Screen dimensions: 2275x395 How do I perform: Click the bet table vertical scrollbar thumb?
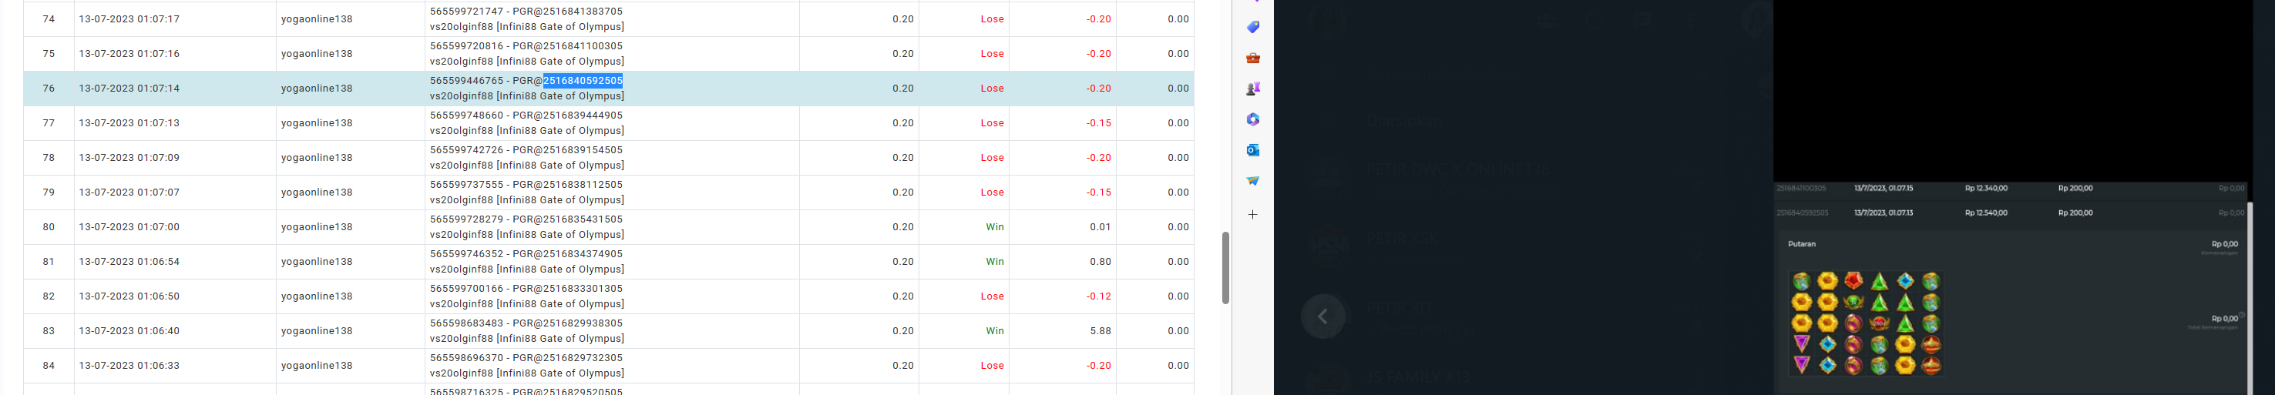pyautogui.click(x=1225, y=268)
